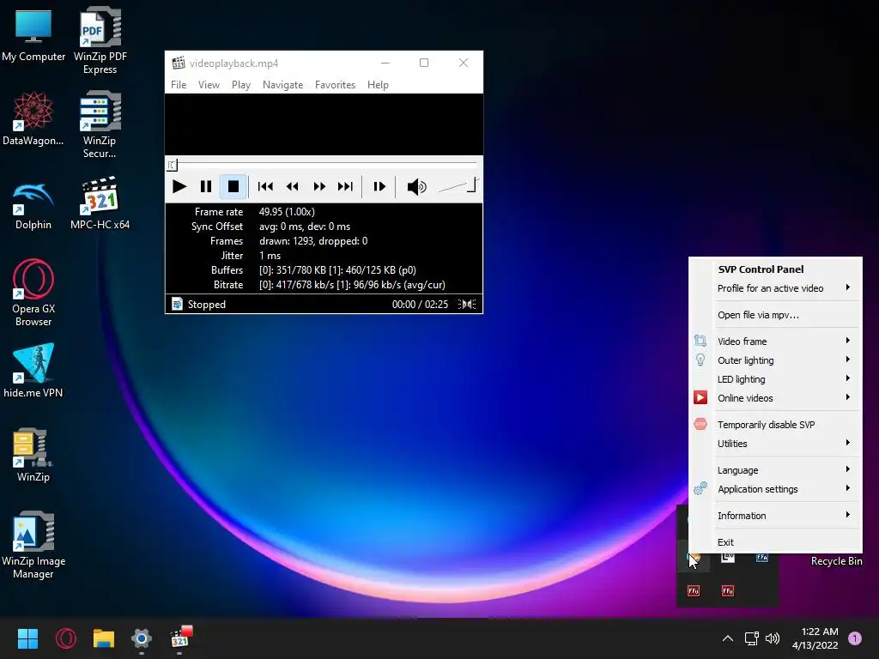Click the MPC-HC taskbar icon

[180, 638]
